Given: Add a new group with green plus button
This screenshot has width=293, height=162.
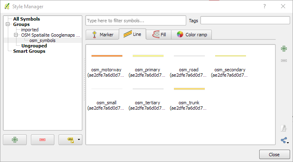Looking at the screenshot, I should click(15, 140).
